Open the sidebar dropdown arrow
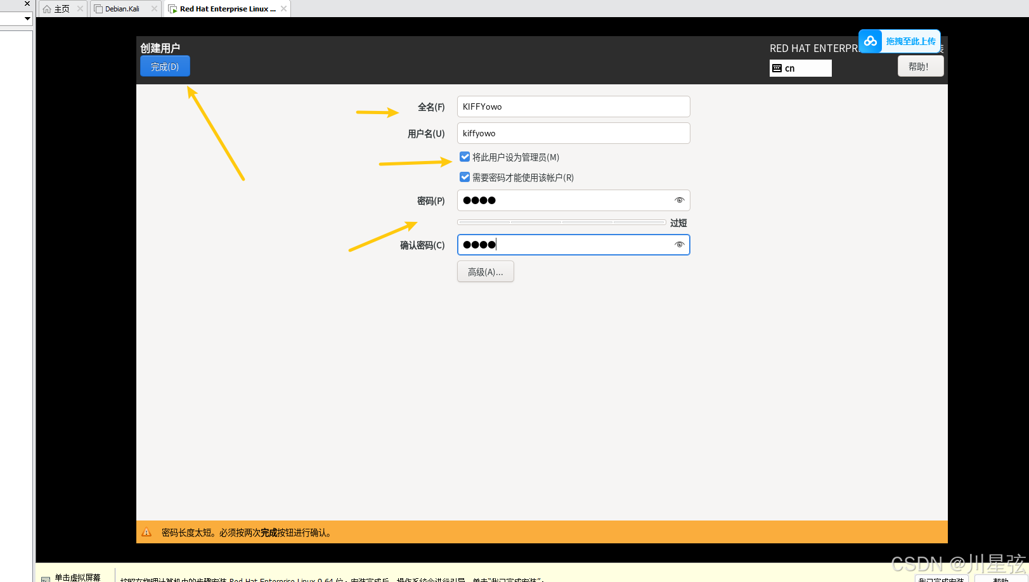This screenshot has width=1029, height=582. pyautogui.click(x=27, y=18)
